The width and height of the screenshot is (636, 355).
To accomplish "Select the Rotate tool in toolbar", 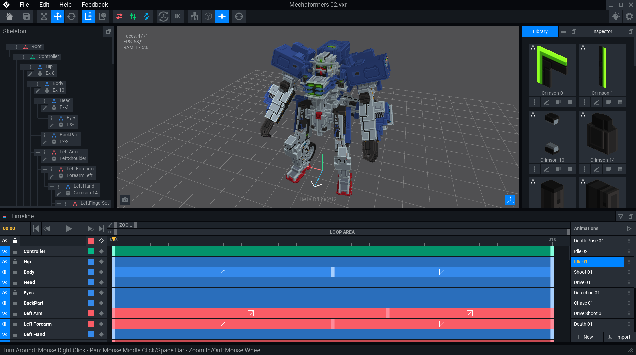I will pyautogui.click(x=71, y=16).
